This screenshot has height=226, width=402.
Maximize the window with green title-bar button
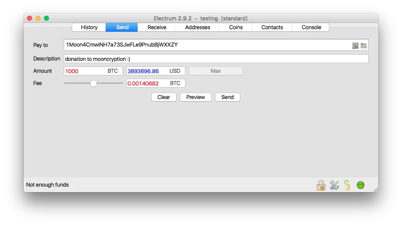click(x=46, y=18)
